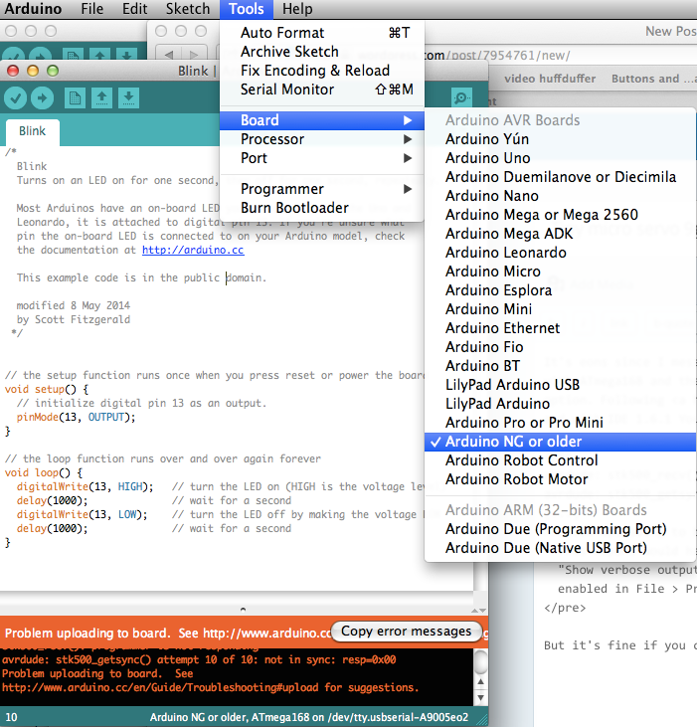Open the File menu
Image resolution: width=697 pixels, height=727 pixels.
click(91, 9)
